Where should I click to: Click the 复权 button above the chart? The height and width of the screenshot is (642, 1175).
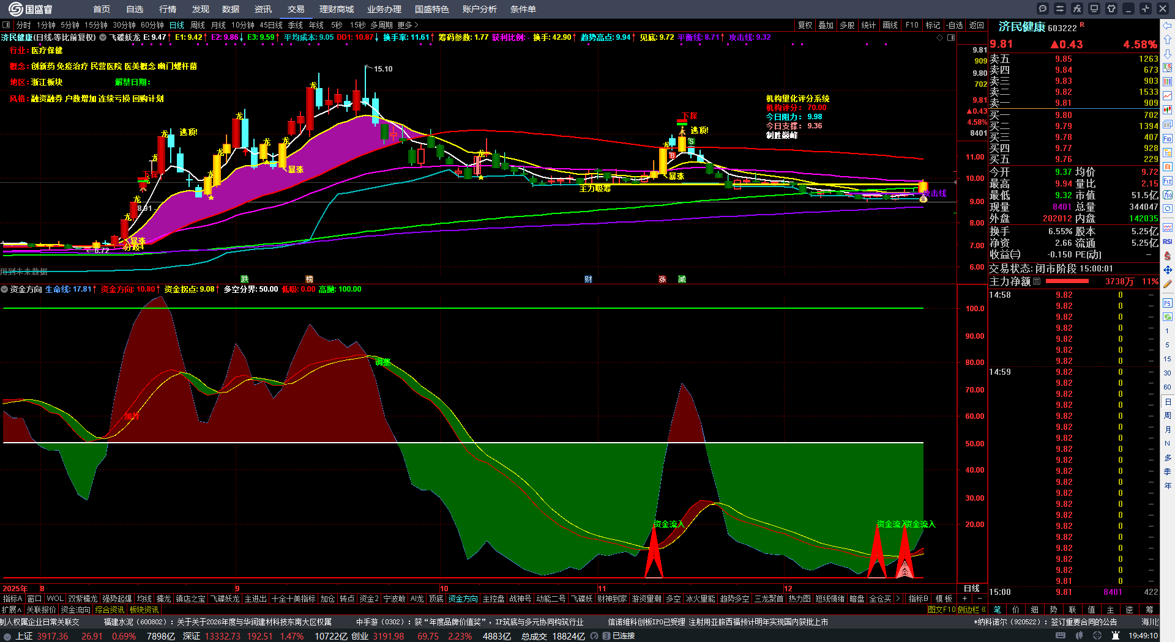click(x=805, y=25)
